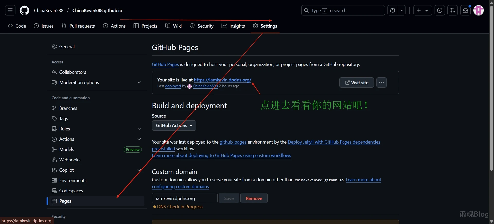Expand Moderation options in sidebar
The width and height of the screenshot is (494, 224).
click(x=139, y=82)
